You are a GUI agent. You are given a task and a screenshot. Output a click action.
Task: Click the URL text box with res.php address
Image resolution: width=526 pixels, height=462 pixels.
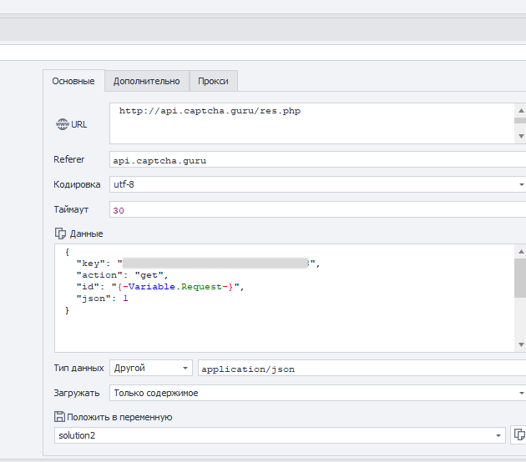point(309,123)
